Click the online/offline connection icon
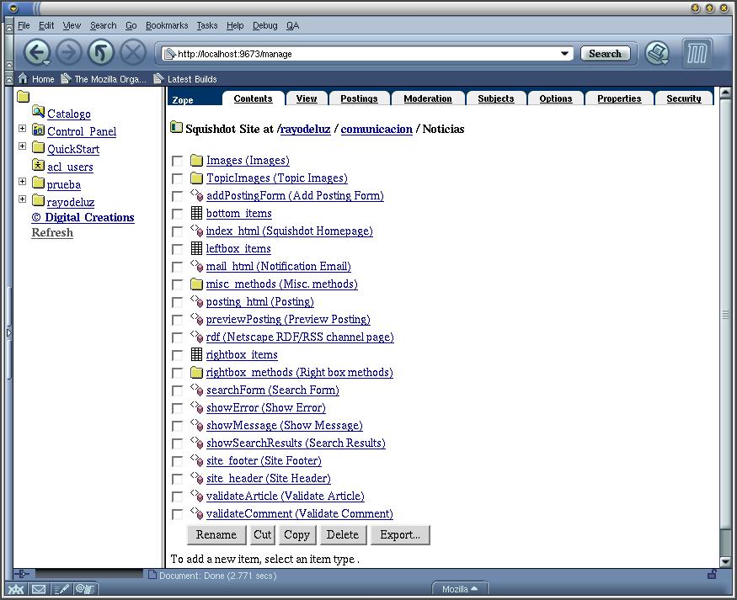737x600 pixels. coord(22,574)
